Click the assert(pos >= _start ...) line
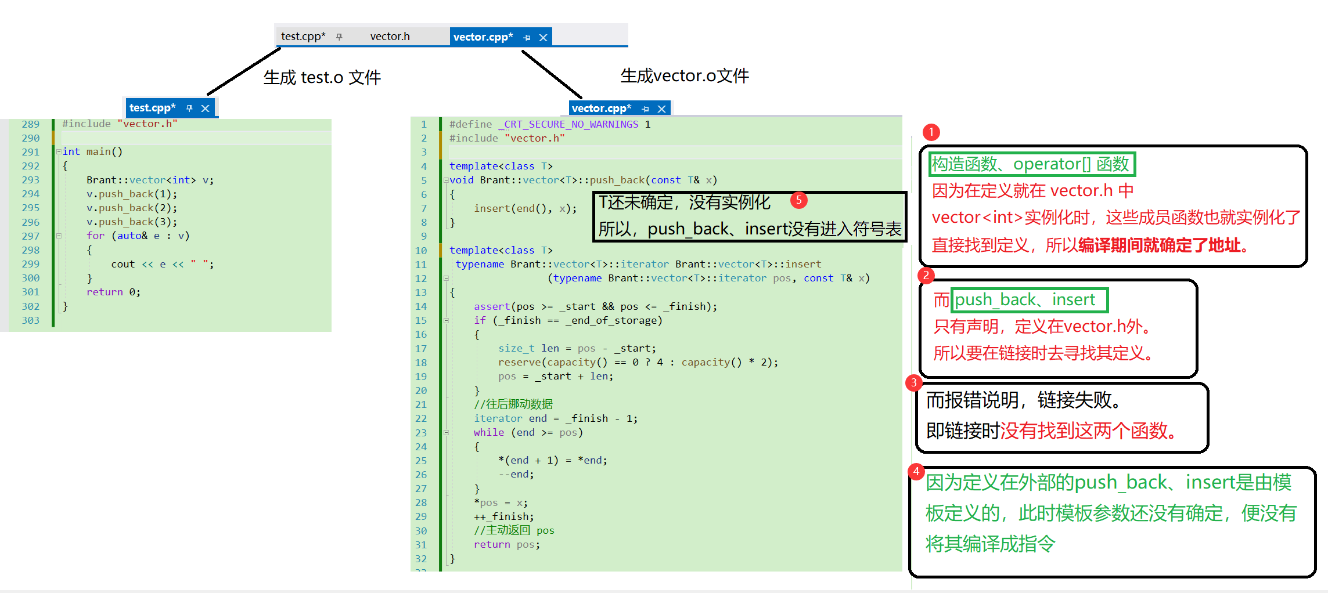 596,306
